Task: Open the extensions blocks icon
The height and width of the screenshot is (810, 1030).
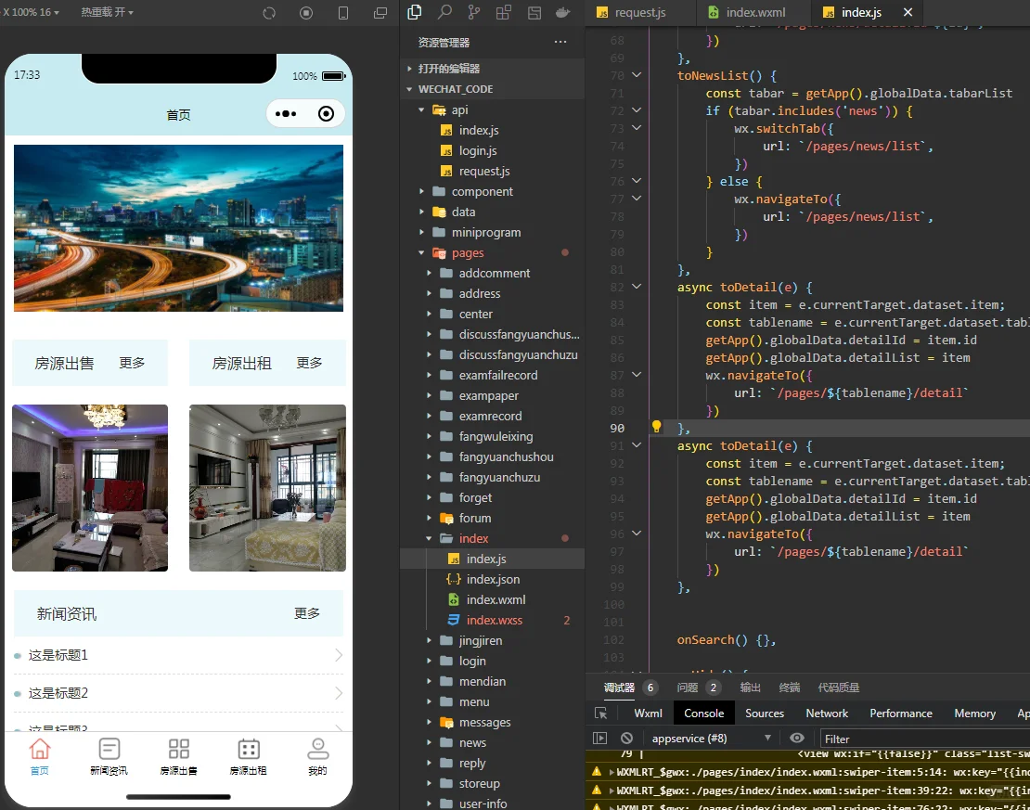Action: point(504,12)
